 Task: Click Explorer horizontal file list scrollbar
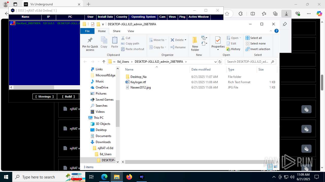199,162
